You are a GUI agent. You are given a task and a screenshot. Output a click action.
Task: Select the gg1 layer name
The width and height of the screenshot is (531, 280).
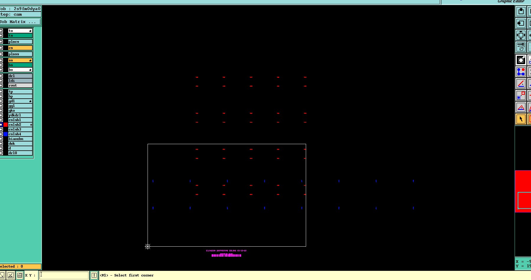point(20,106)
